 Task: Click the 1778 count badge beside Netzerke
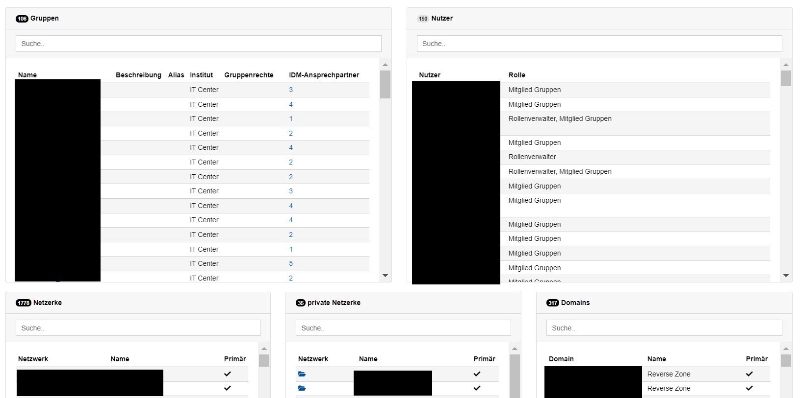click(x=24, y=303)
